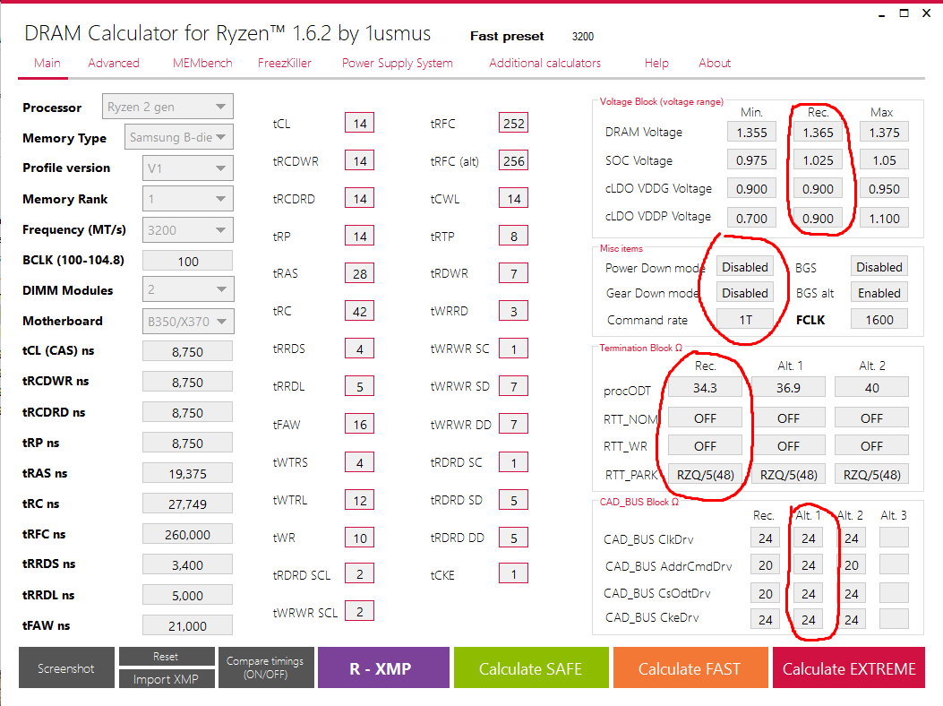Click min cLDO VDDG Voltage 0.900

(x=751, y=189)
